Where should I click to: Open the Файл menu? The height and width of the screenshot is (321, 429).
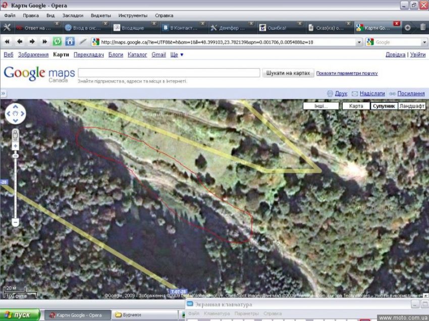click(10, 16)
